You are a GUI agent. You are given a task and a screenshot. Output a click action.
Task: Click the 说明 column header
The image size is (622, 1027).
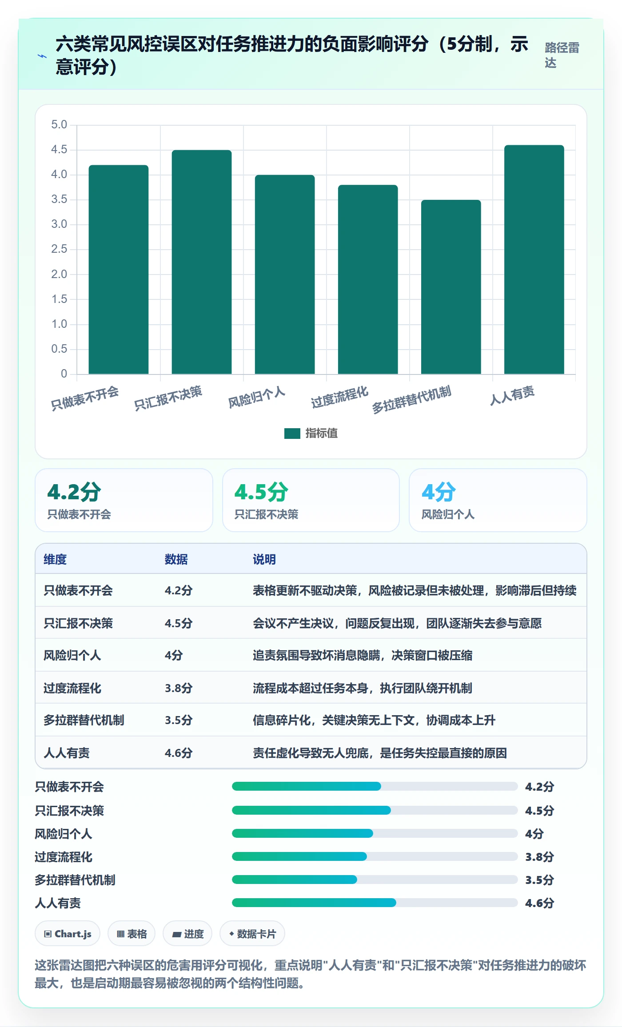point(264,559)
